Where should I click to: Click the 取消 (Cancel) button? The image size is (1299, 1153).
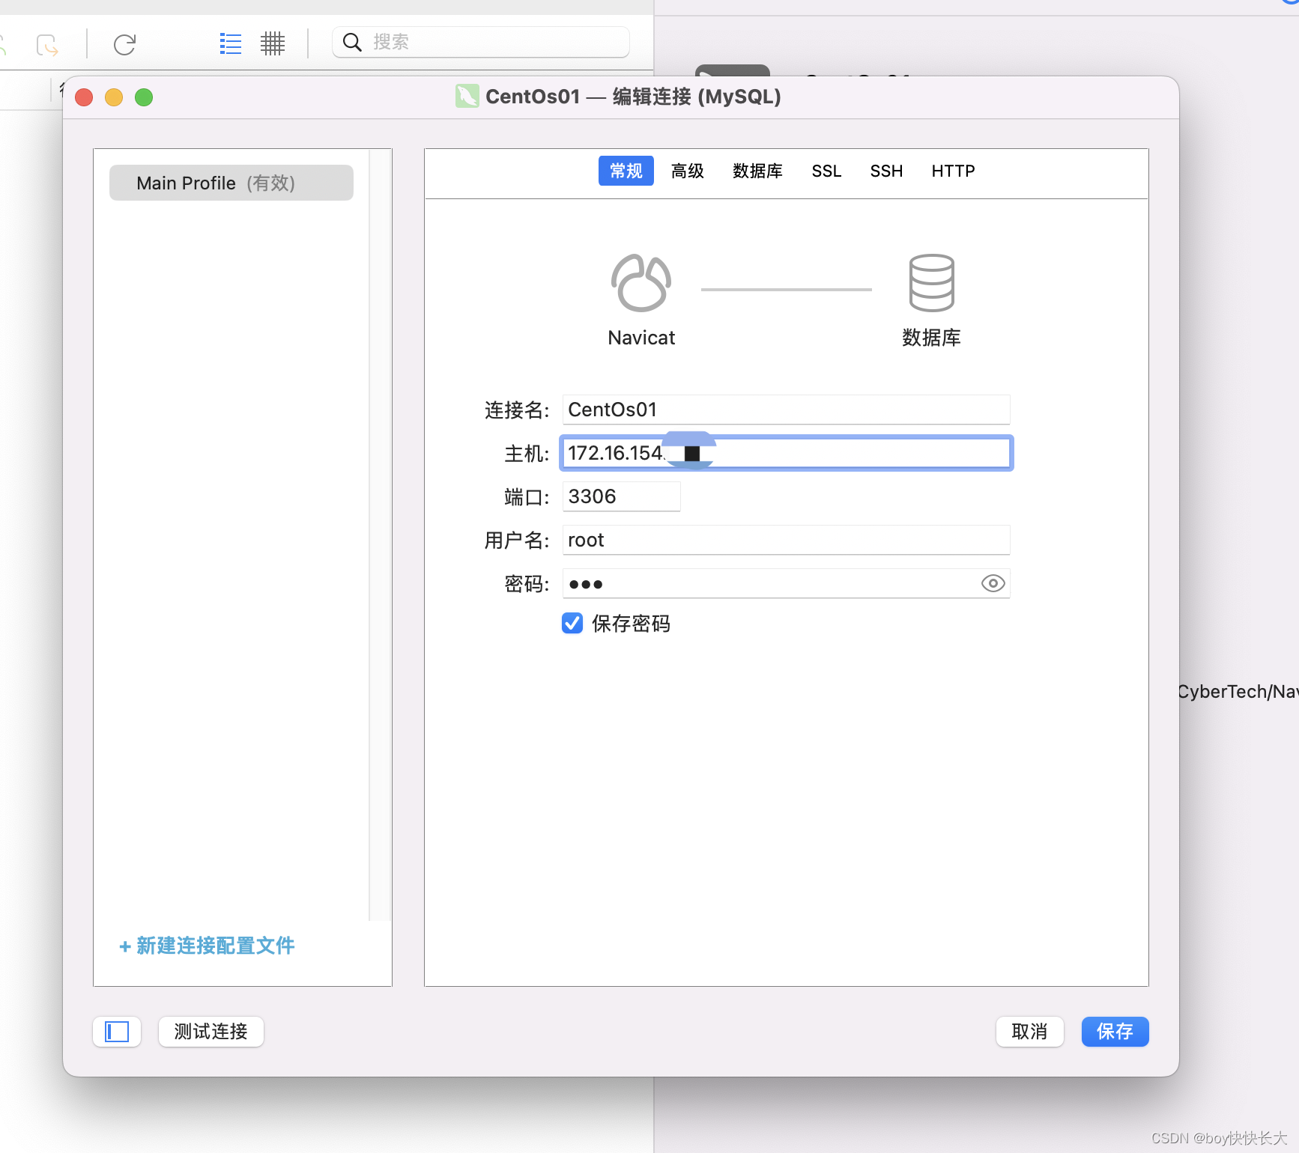coord(1029,1032)
